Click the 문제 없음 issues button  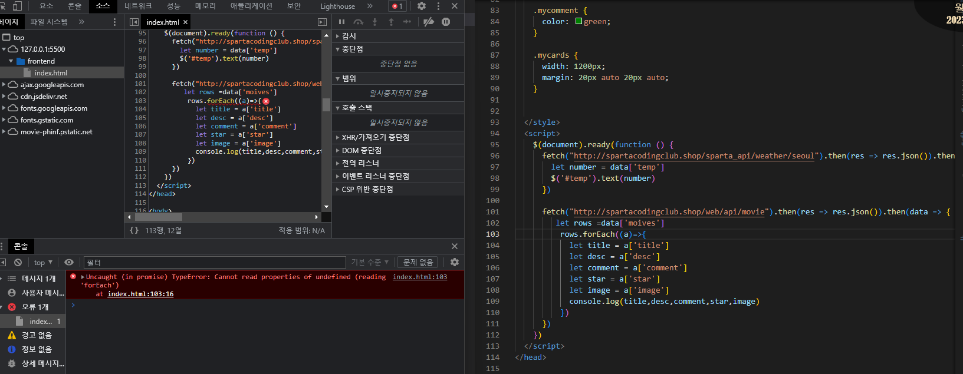click(418, 262)
